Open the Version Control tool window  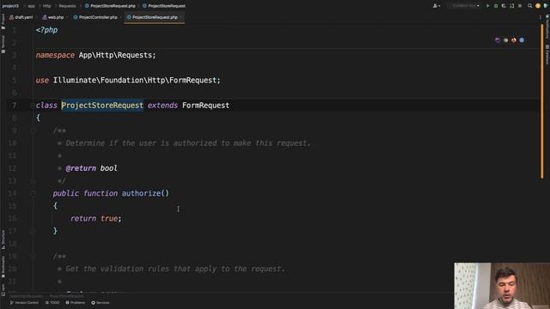(24, 303)
